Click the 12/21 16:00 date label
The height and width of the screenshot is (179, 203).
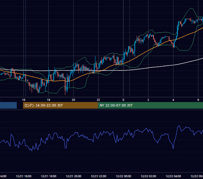[x=24, y=176]
